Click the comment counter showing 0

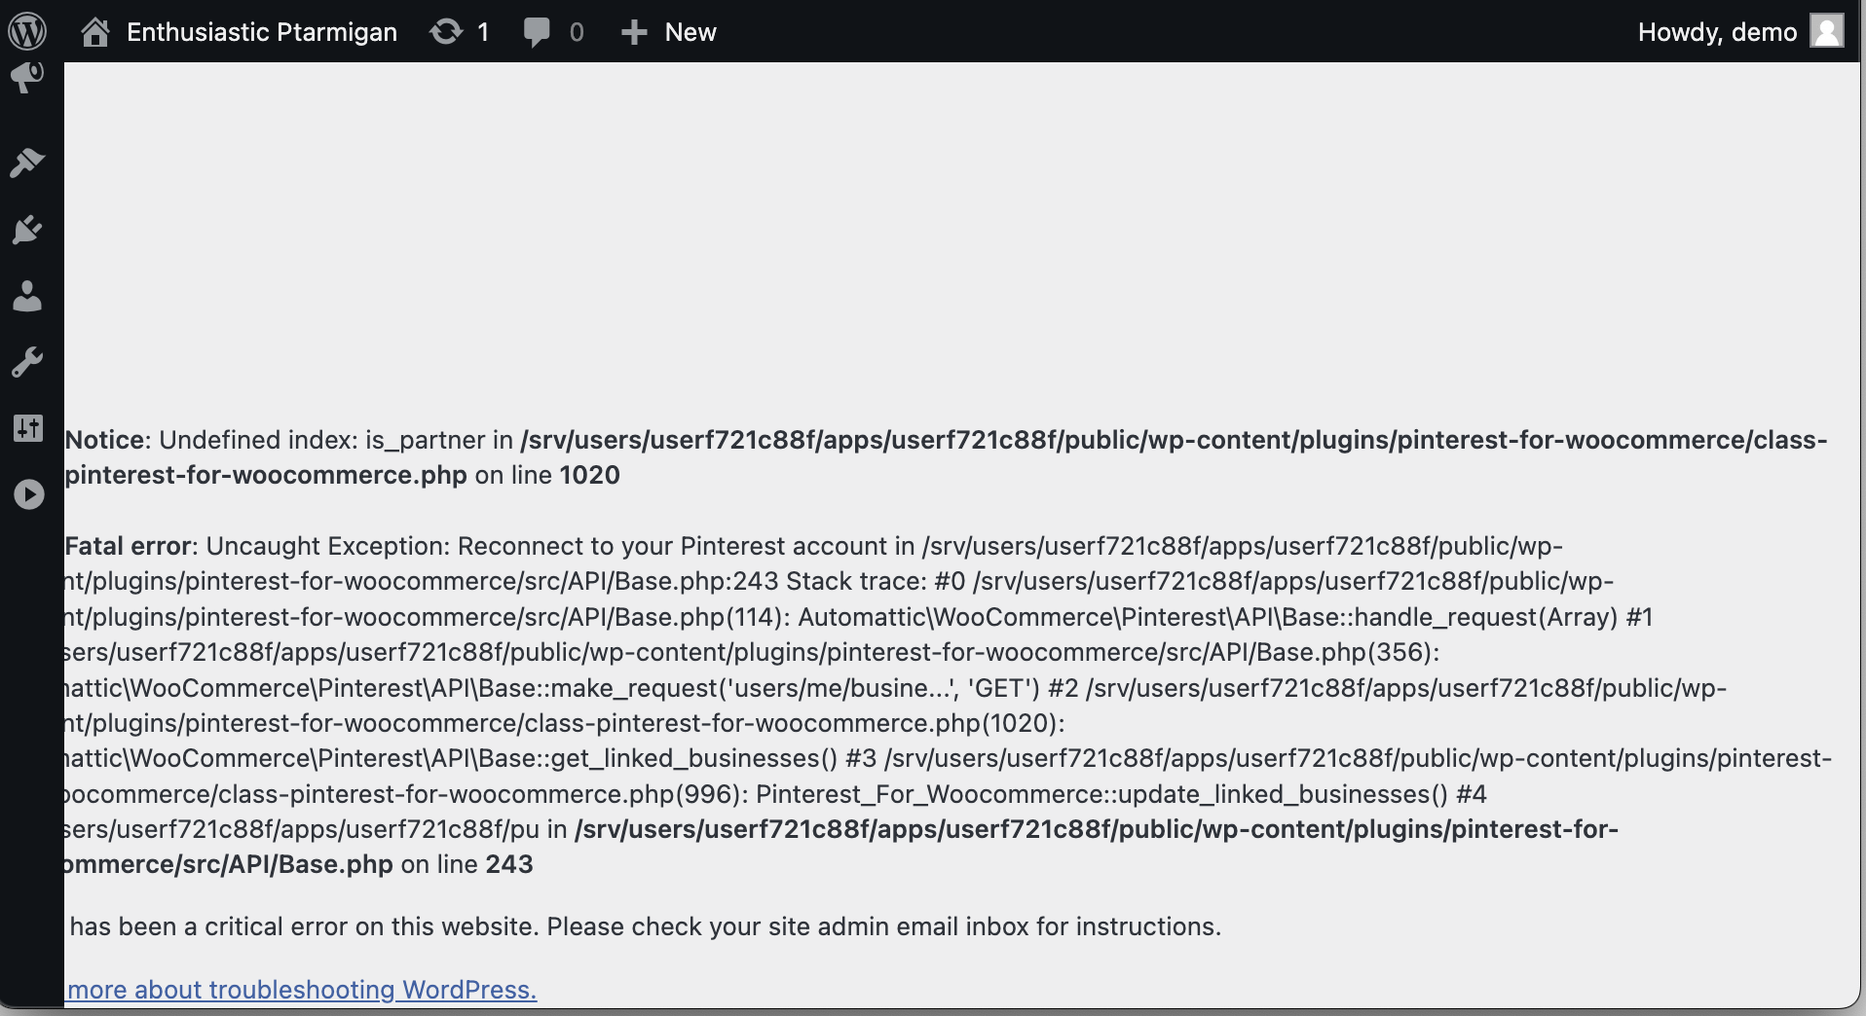coord(577,30)
